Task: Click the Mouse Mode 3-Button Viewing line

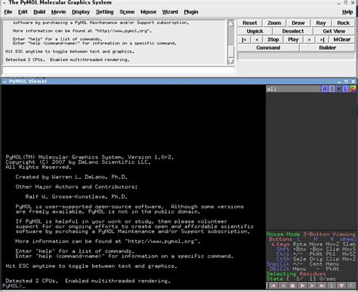Action: (x=311, y=234)
